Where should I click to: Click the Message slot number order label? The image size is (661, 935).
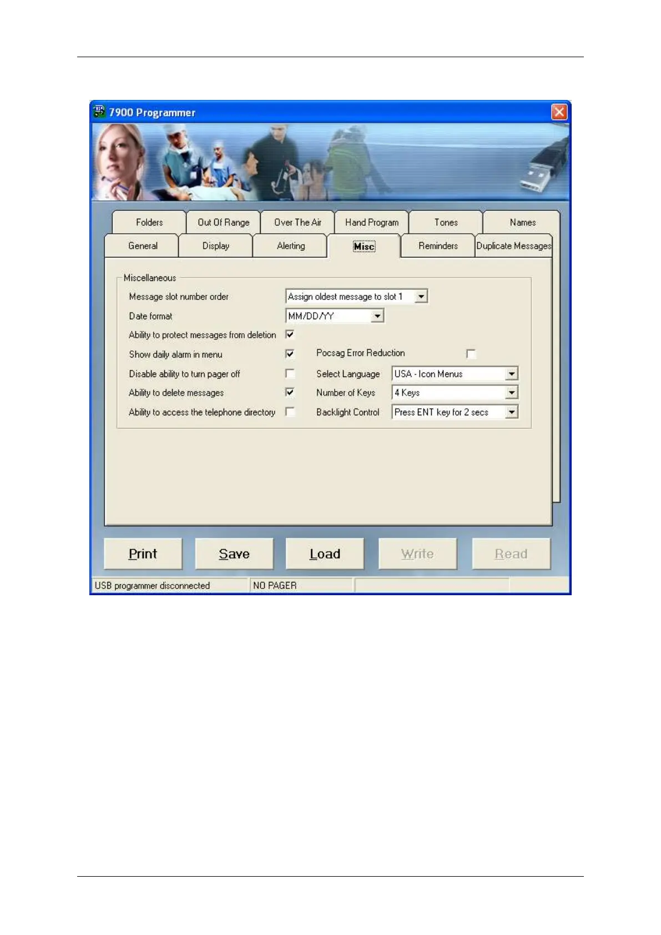click(x=179, y=296)
